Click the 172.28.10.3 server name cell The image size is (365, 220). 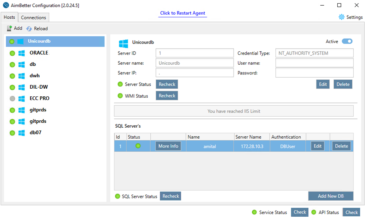[252, 146]
